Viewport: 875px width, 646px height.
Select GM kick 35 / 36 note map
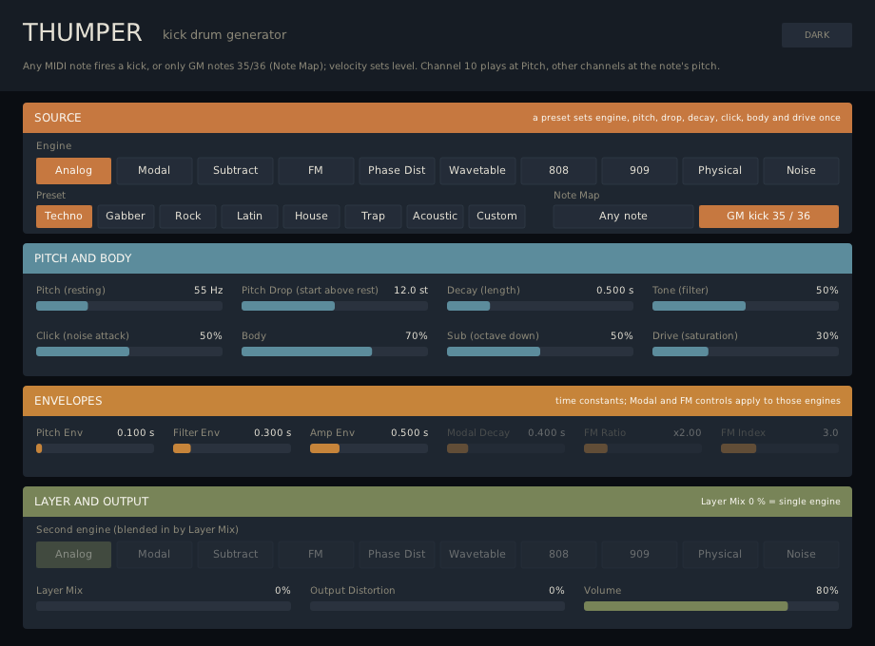click(x=768, y=217)
